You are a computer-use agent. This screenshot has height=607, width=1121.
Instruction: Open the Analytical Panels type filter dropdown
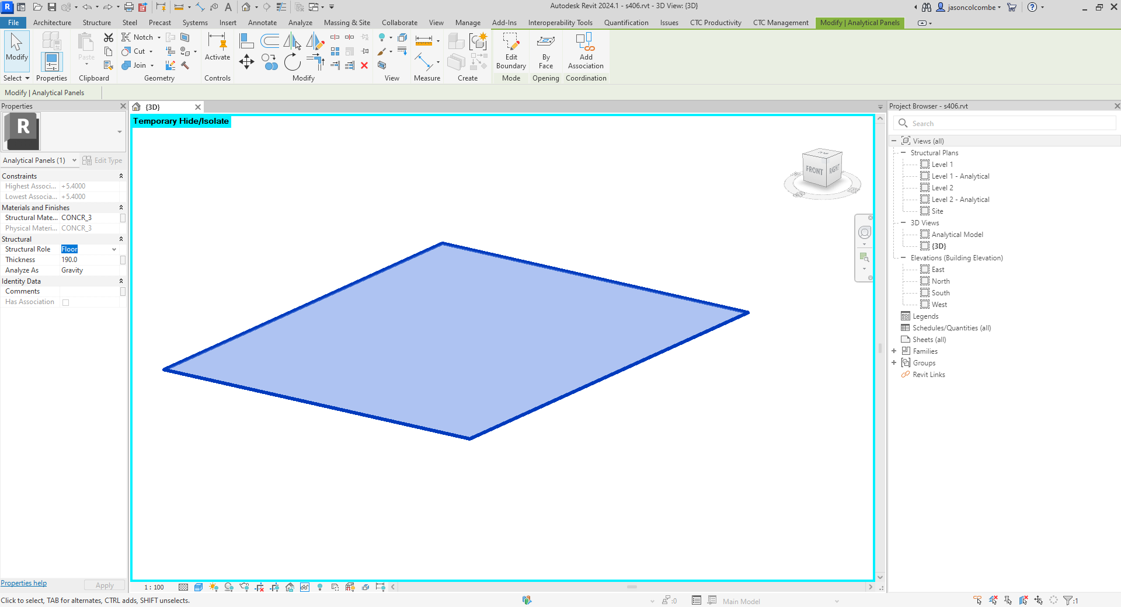coord(74,161)
